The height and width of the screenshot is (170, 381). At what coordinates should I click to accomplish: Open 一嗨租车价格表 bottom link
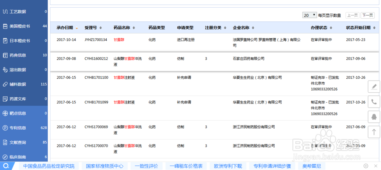click(186, 166)
